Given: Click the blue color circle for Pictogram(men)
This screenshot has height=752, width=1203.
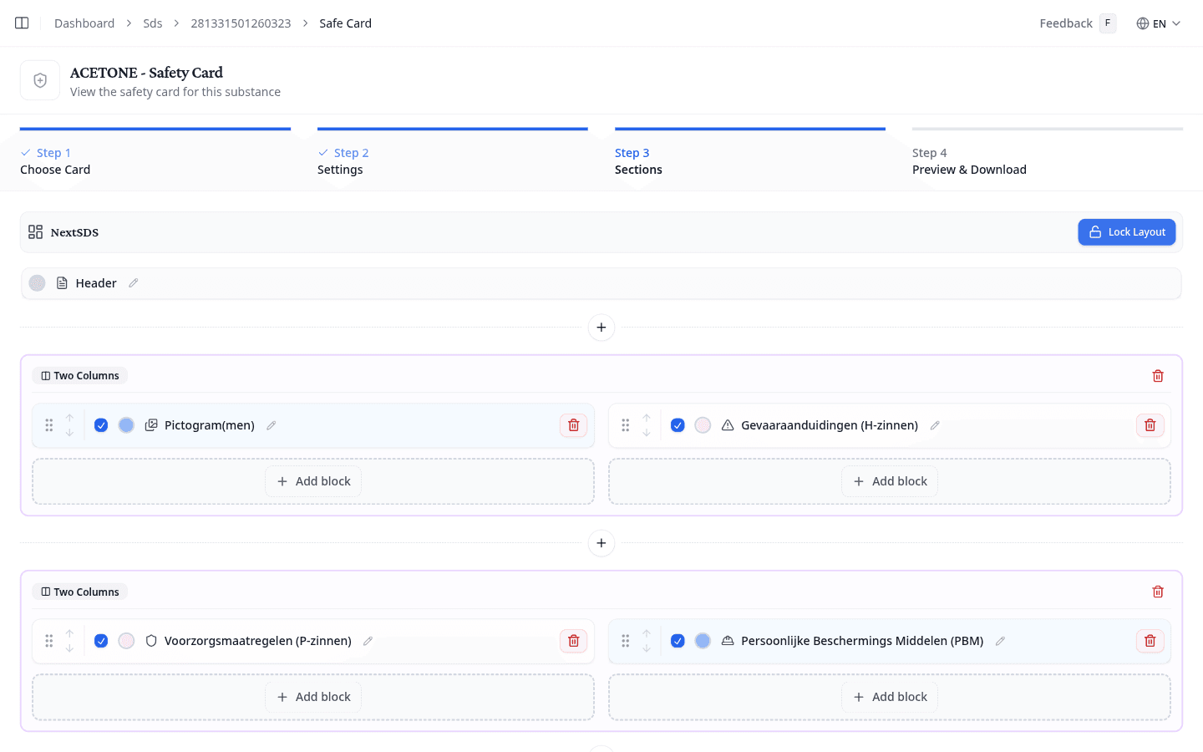Looking at the screenshot, I should click(126, 425).
